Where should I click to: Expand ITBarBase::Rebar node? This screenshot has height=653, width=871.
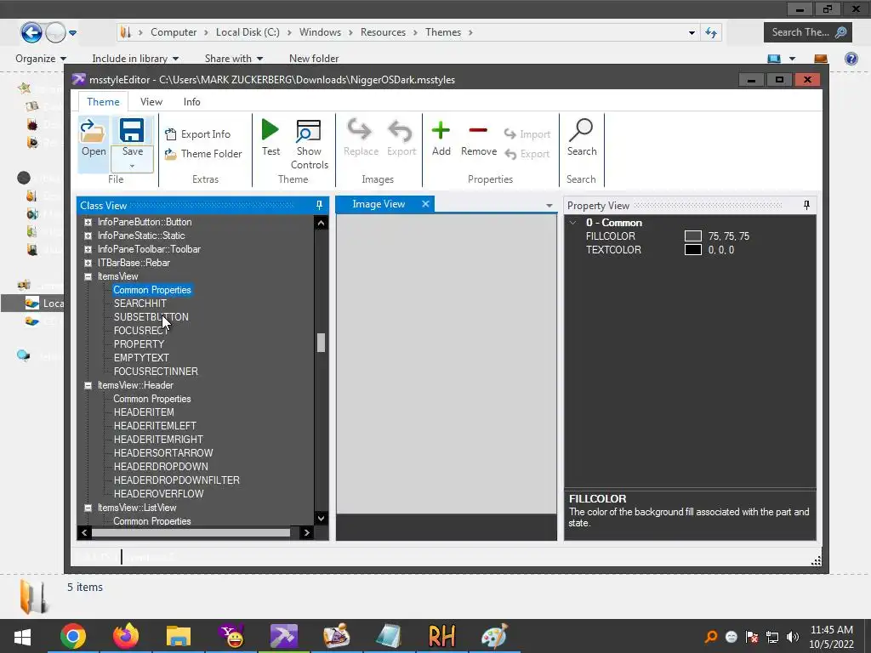(88, 263)
